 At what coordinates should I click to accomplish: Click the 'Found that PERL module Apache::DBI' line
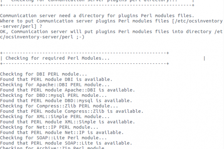[68, 90]
